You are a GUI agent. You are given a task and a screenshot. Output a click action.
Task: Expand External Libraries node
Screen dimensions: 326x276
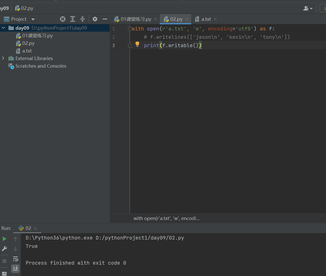click(3, 58)
